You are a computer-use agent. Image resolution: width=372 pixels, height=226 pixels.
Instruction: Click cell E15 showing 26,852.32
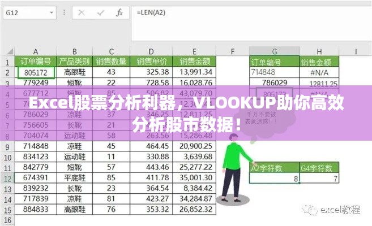click(195, 210)
